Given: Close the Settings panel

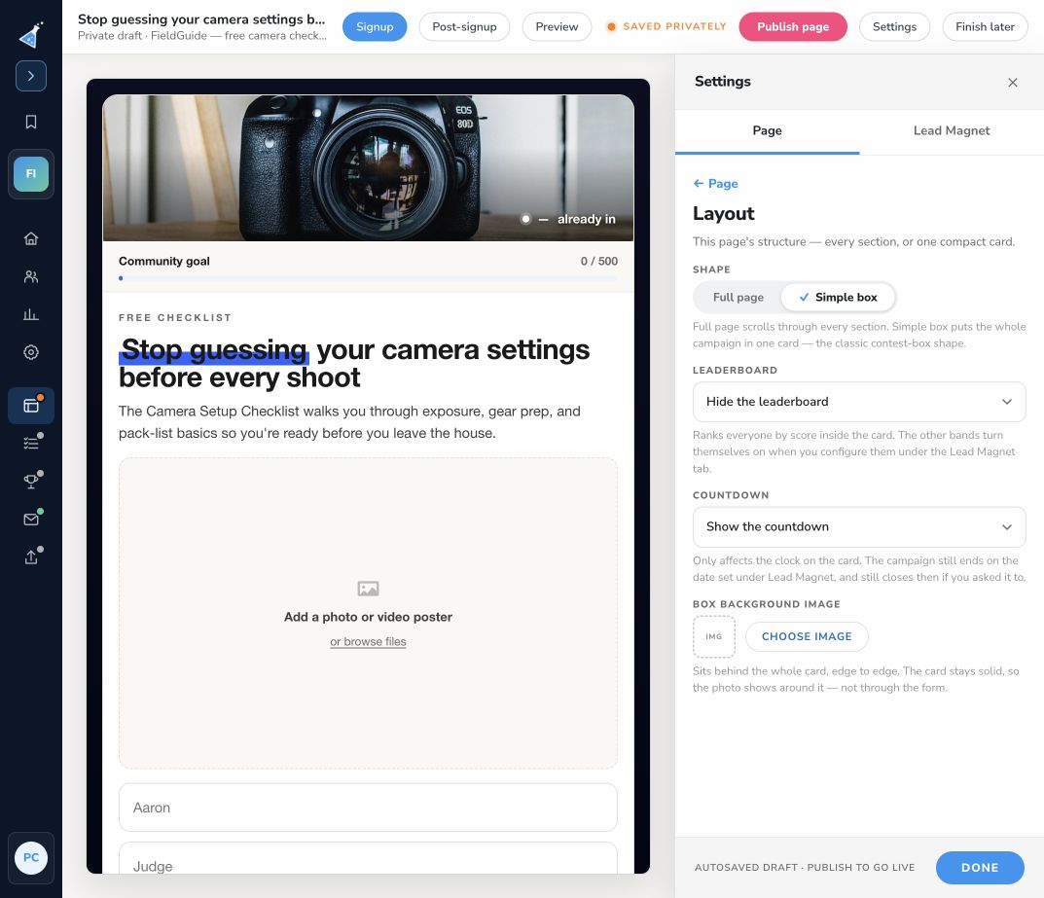Looking at the screenshot, I should [x=1012, y=83].
